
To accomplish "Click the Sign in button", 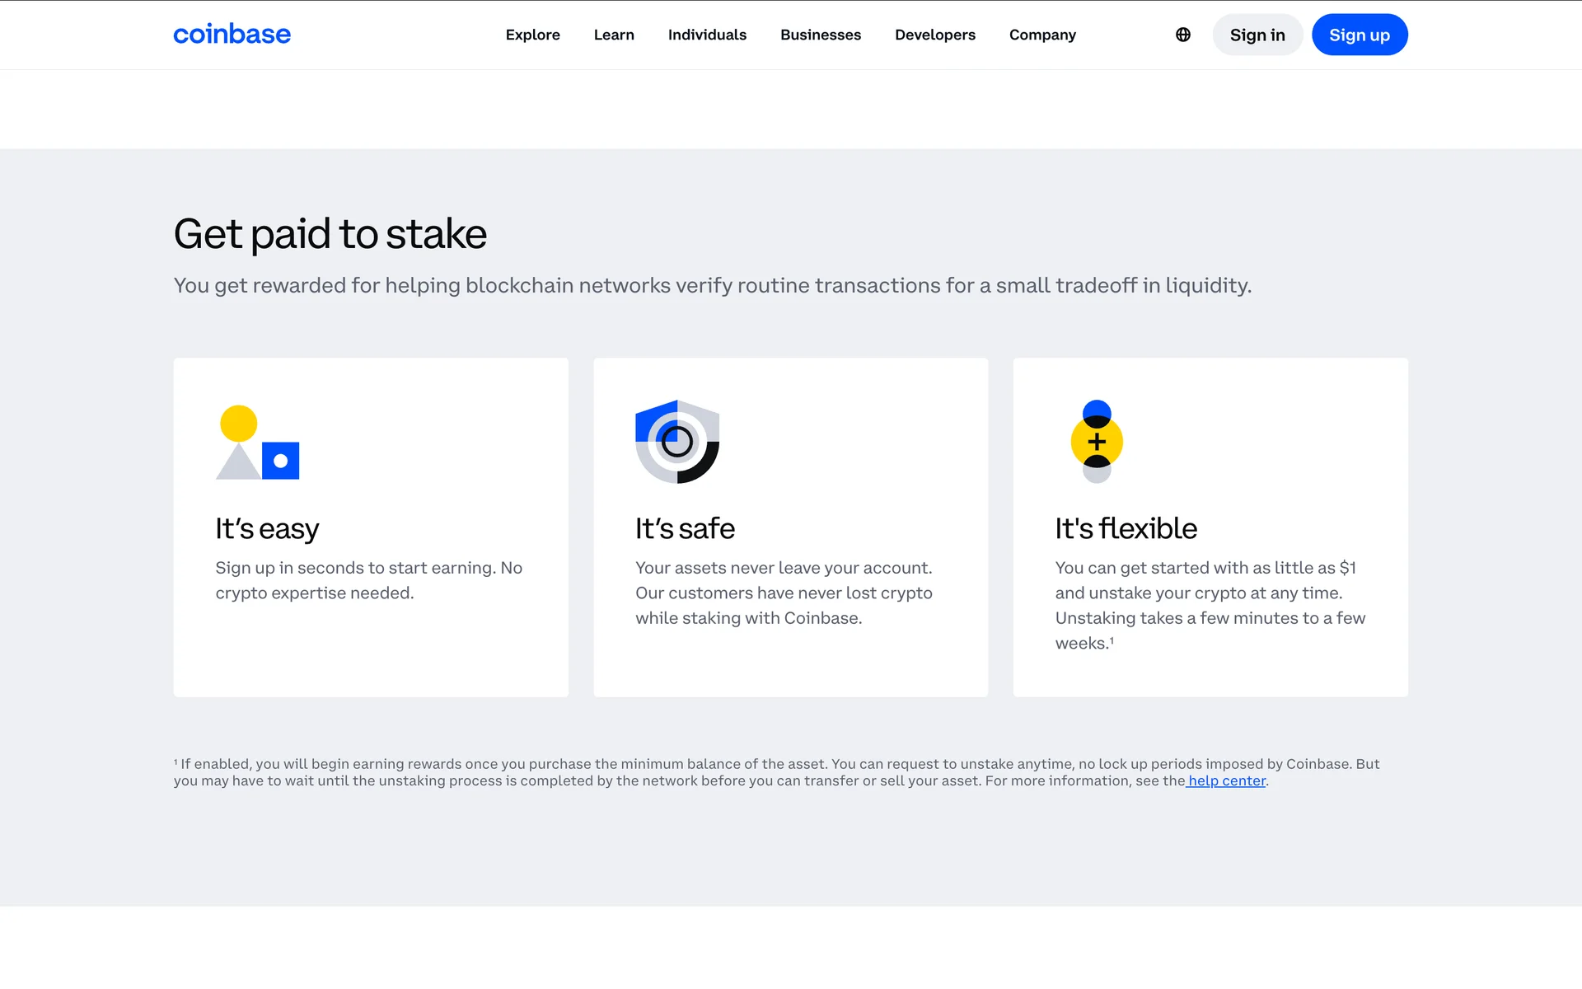I will [x=1257, y=35].
